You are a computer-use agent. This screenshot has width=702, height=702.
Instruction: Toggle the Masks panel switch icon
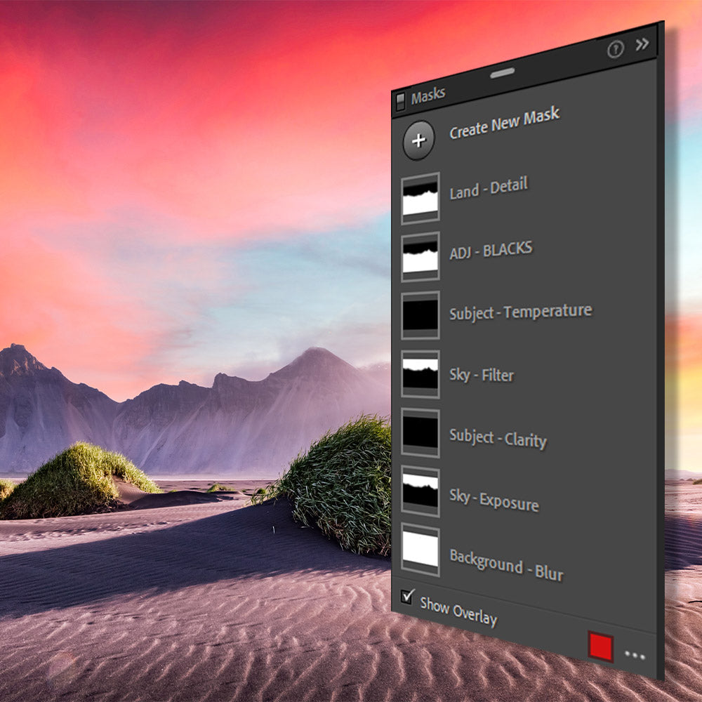[401, 101]
